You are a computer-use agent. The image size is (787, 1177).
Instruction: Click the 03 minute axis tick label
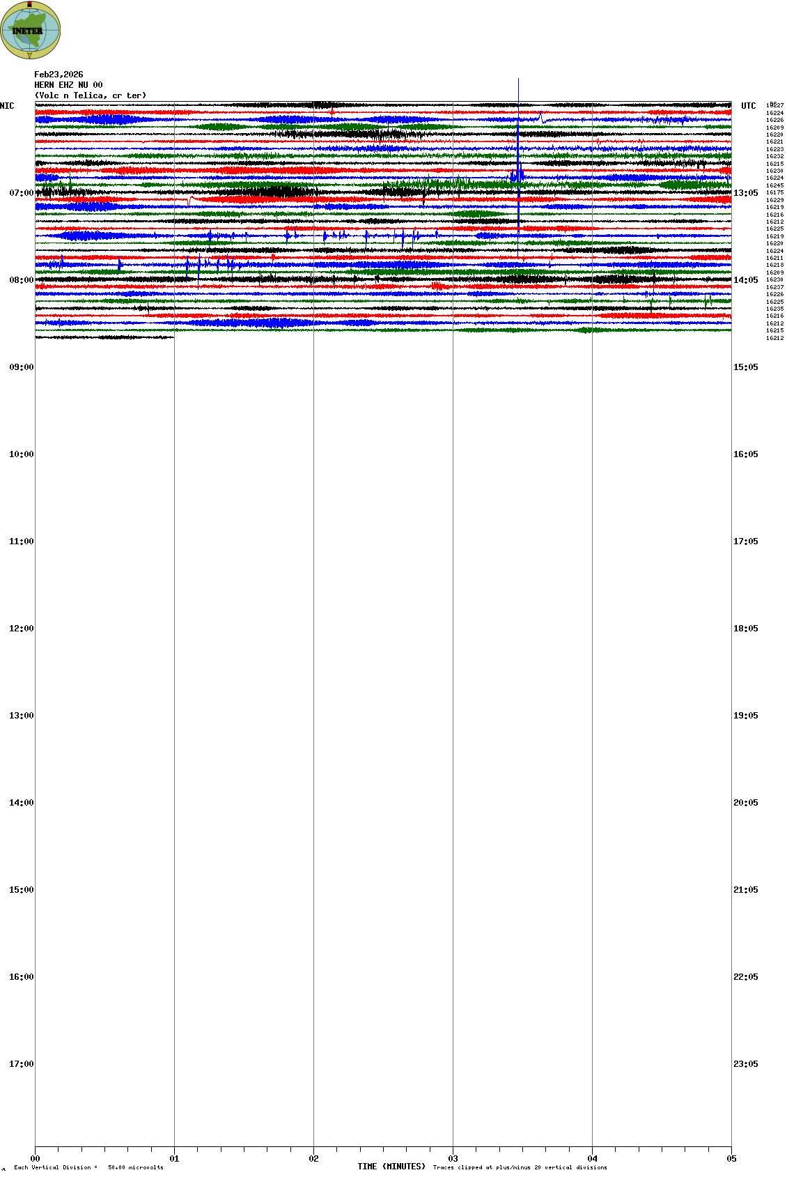tap(453, 1159)
